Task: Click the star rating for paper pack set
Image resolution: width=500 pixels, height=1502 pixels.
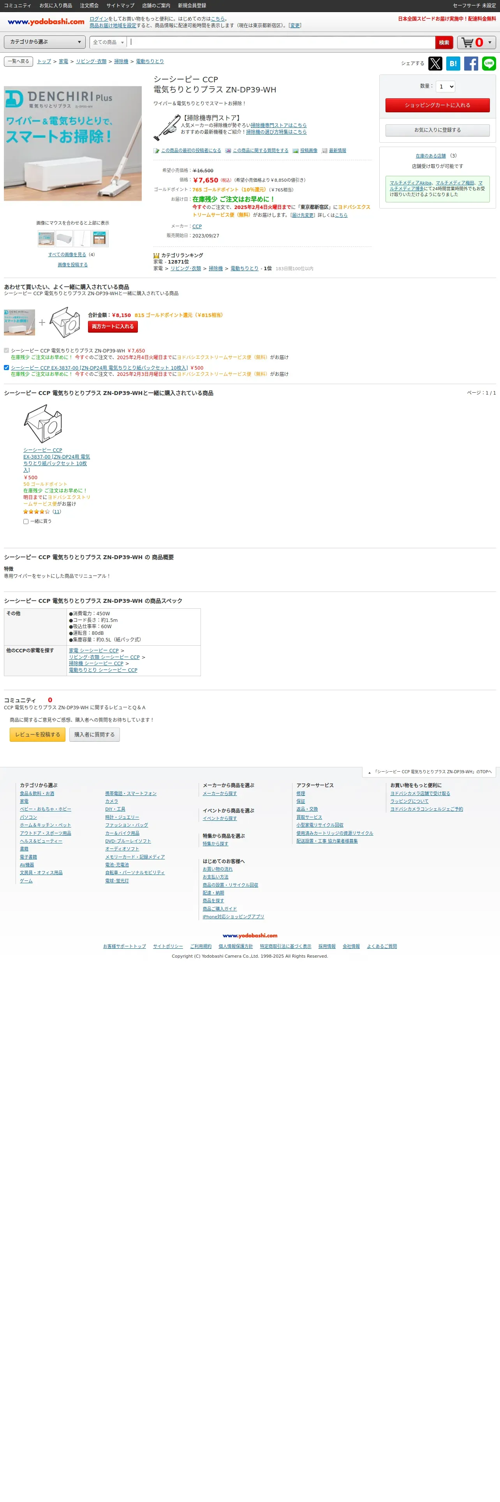Action: [x=36, y=511]
